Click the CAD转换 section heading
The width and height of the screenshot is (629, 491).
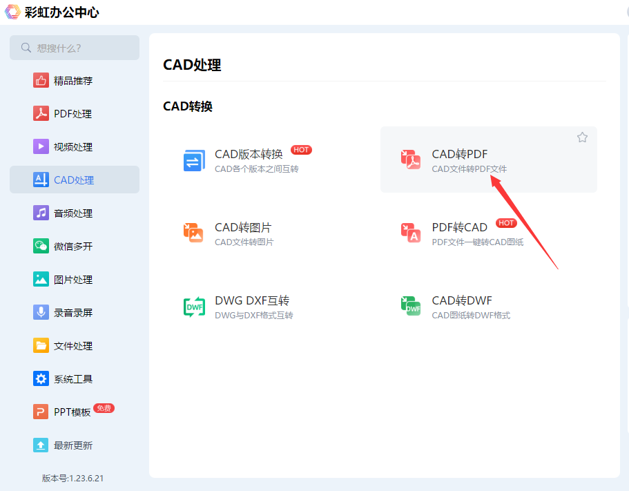pos(188,106)
